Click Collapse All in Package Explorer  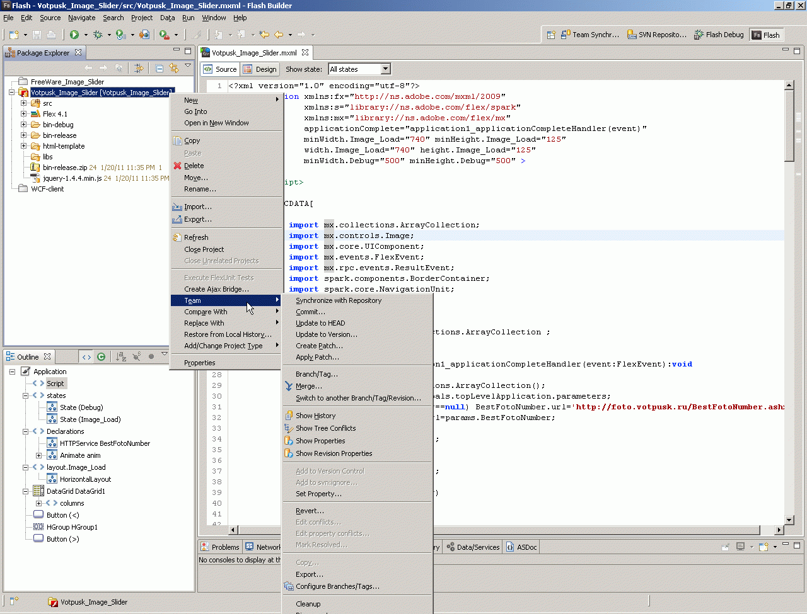(160, 68)
